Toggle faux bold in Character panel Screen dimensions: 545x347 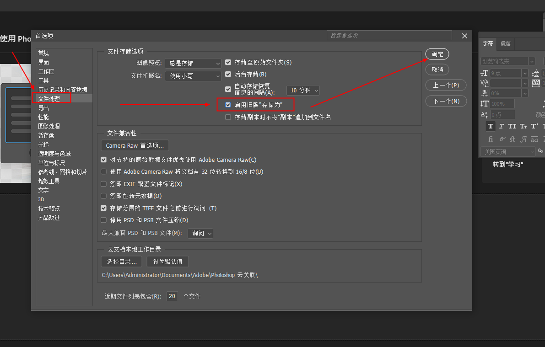(491, 127)
